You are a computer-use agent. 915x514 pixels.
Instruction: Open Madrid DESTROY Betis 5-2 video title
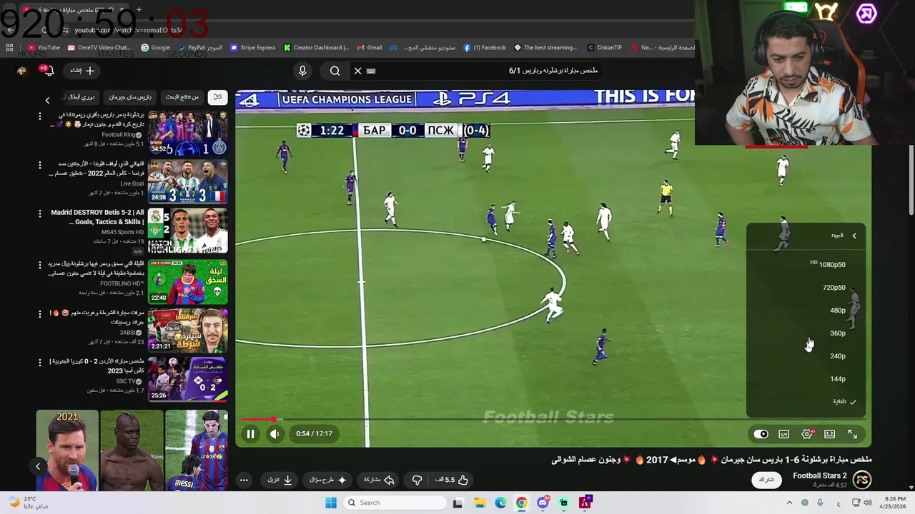pyautogui.click(x=97, y=217)
